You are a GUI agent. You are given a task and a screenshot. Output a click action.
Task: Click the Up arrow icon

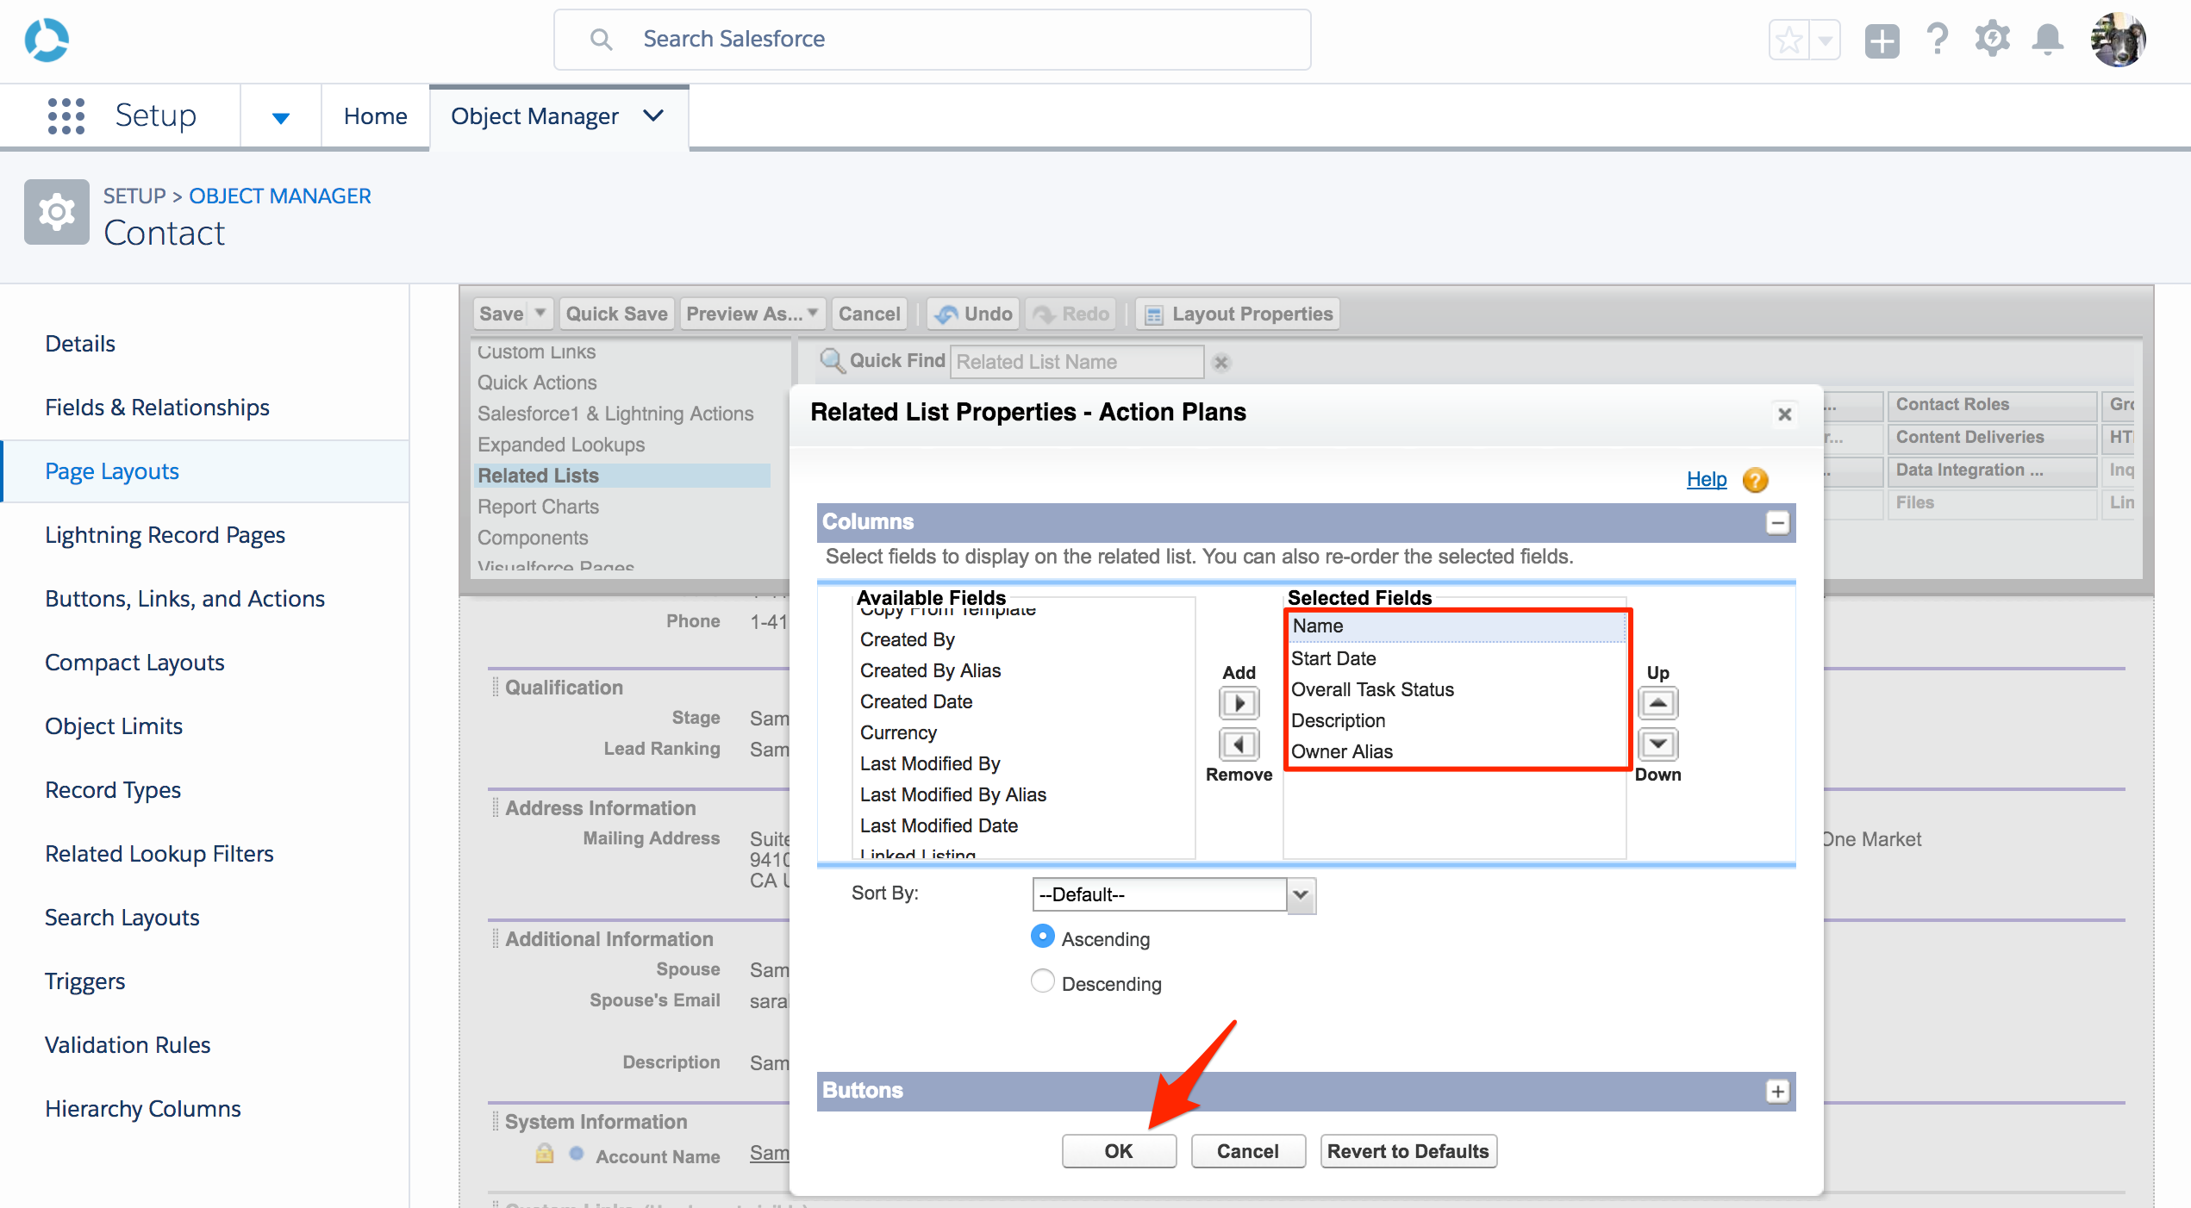1657,703
